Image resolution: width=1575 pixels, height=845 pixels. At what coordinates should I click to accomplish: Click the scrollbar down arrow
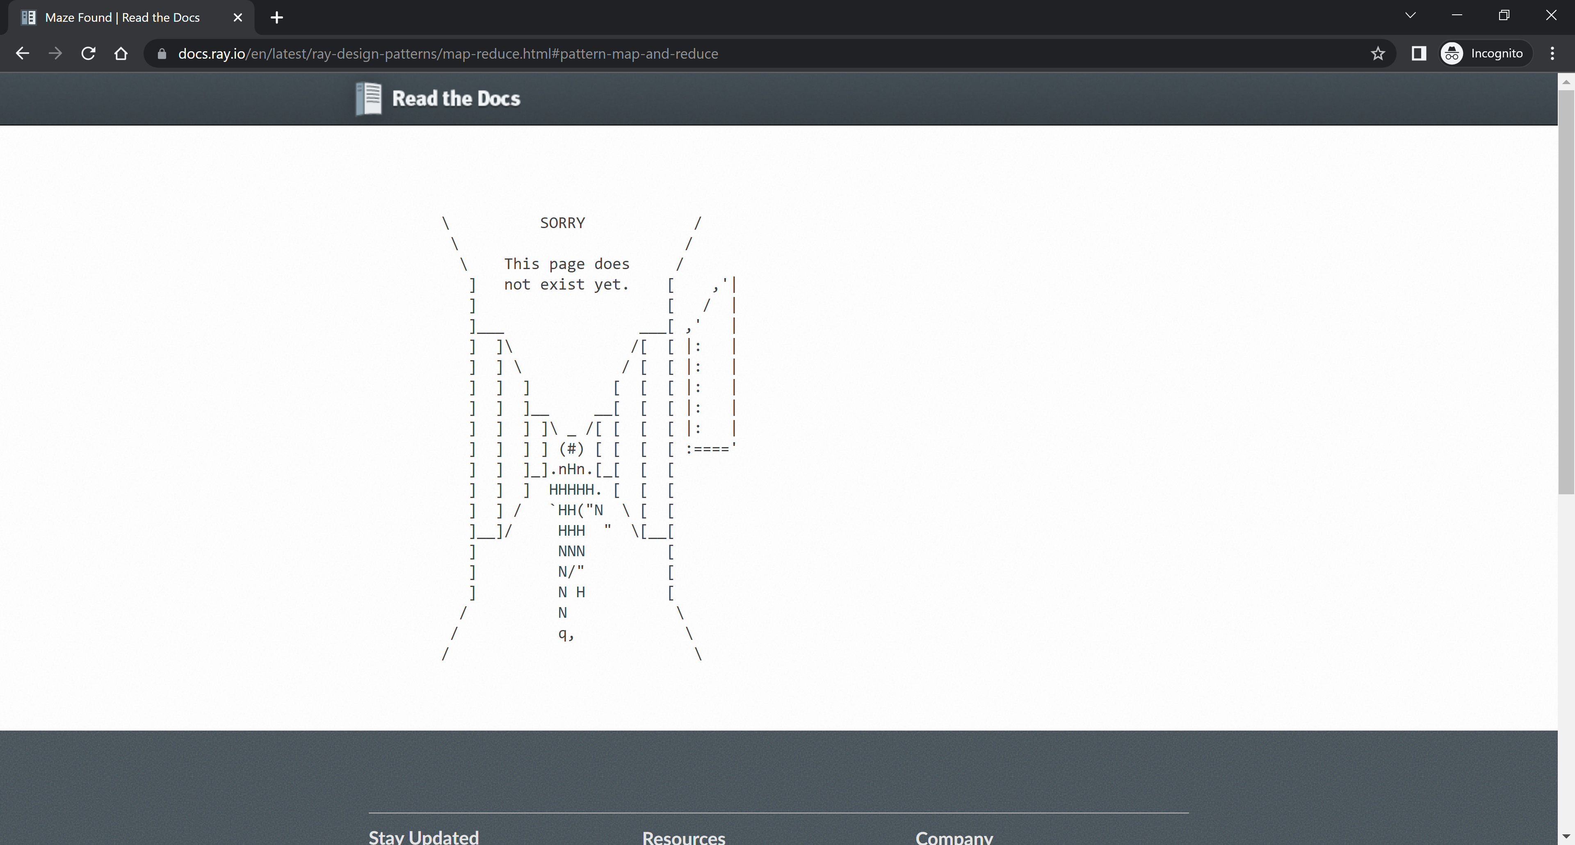(1566, 836)
